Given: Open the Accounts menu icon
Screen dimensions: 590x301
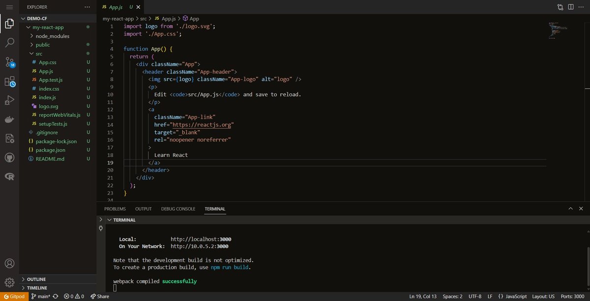Looking at the screenshot, I should [9, 264].
